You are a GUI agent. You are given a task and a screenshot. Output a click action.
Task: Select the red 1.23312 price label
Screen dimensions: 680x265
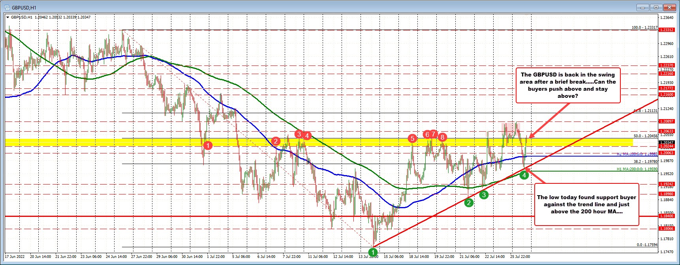[x=667, y=30]
